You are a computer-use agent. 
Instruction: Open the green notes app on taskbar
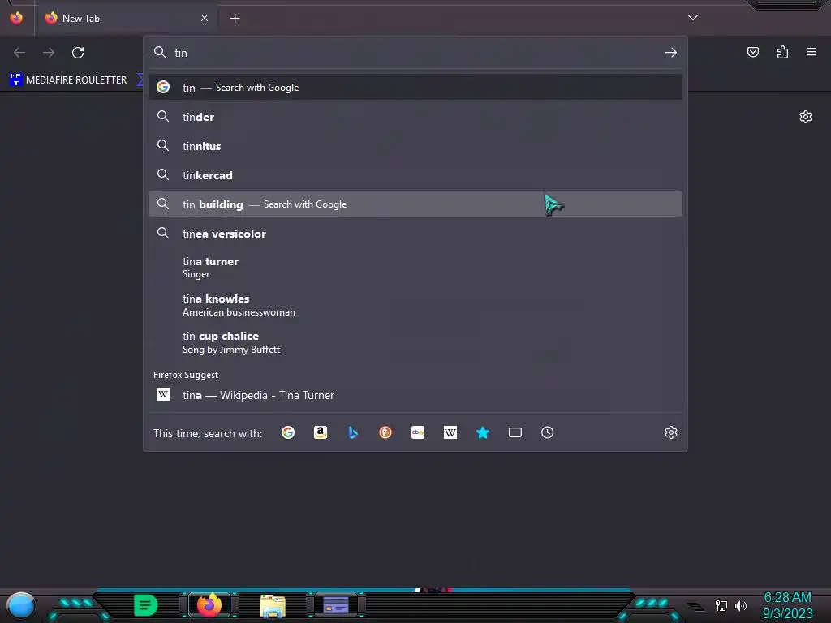(146, 605)
